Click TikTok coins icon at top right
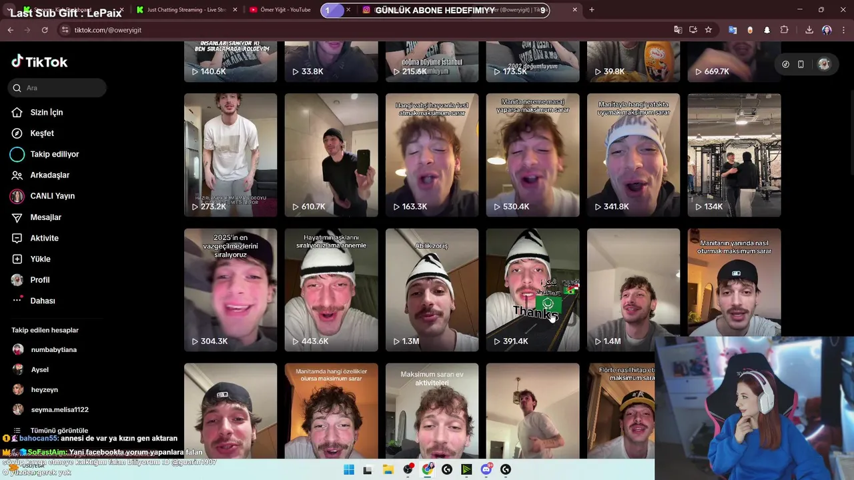Image resolution: width=854 pixels, height=480 pixels. tap(785, 64)
